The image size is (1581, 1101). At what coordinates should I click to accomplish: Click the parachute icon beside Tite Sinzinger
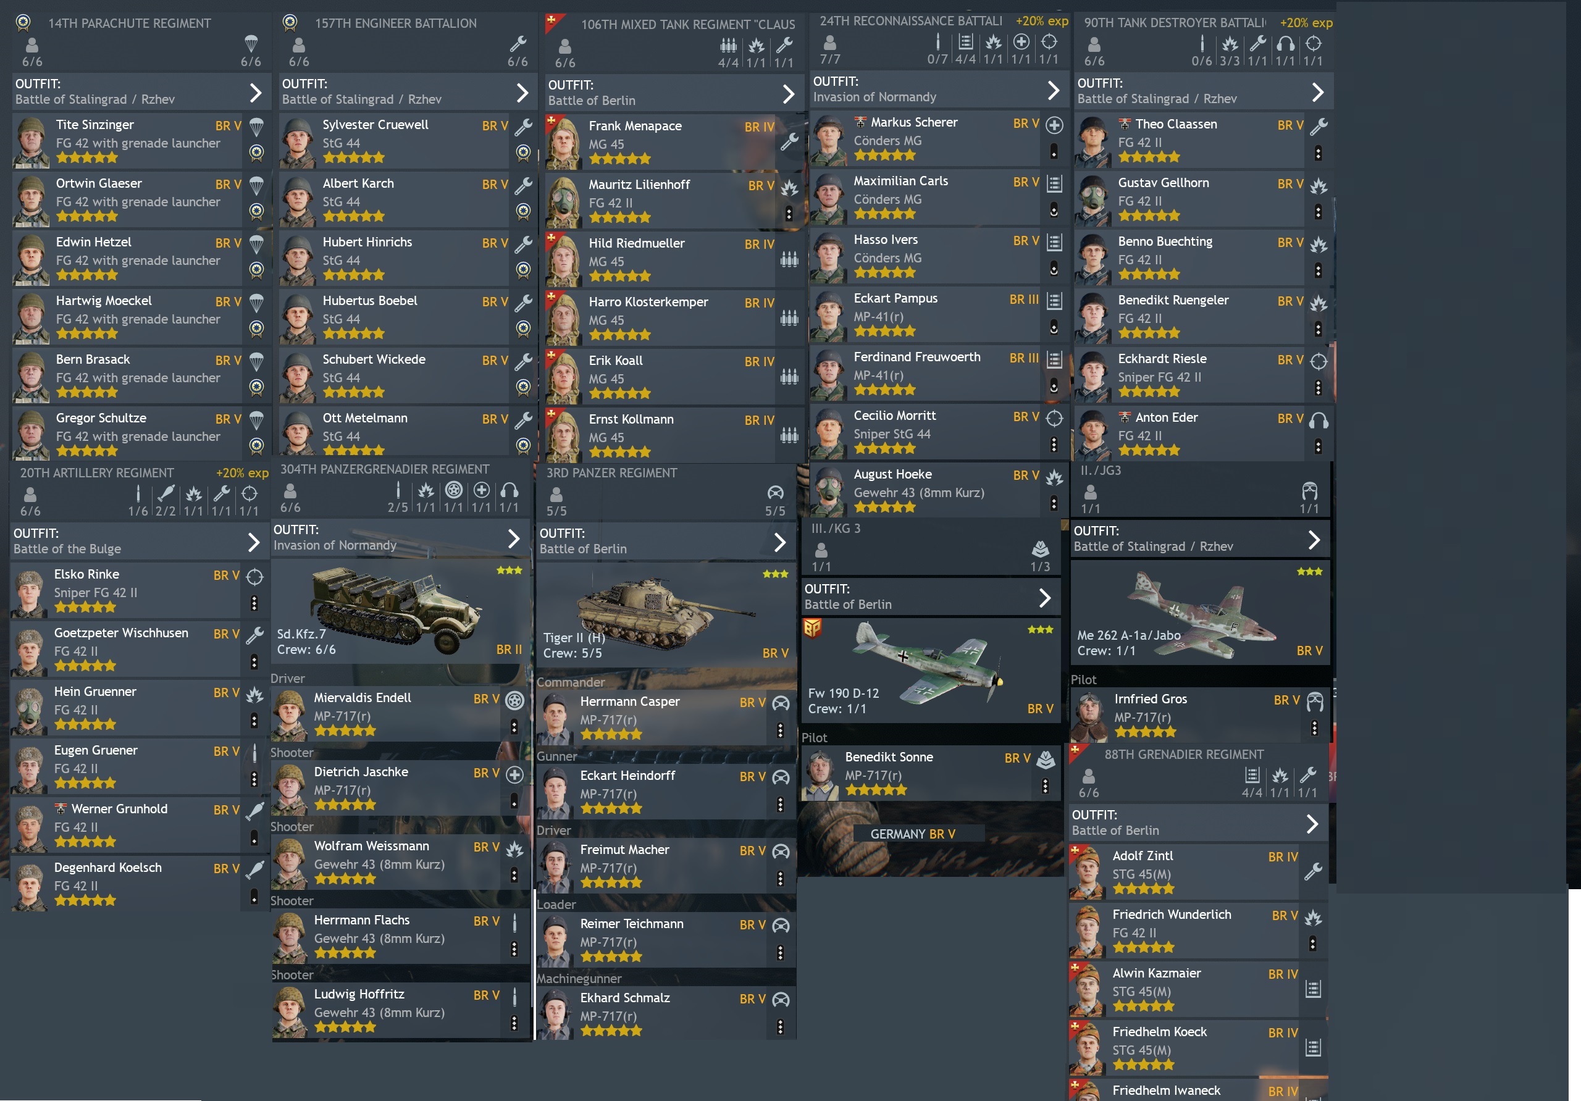coord(256,127)
